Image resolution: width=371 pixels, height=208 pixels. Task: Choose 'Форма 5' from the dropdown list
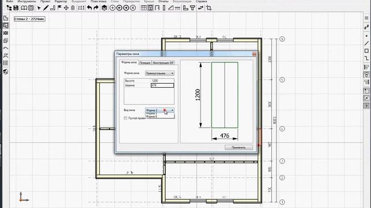click(x=152, y=113)
